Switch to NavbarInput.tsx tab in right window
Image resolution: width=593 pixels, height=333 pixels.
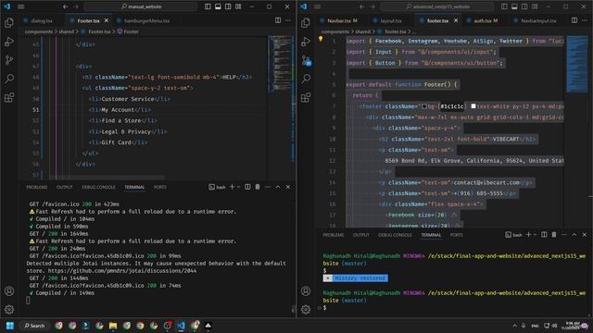pos(538,20)
